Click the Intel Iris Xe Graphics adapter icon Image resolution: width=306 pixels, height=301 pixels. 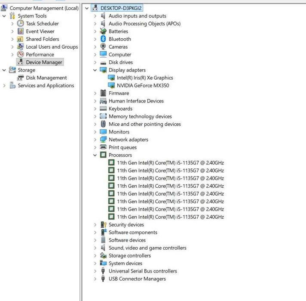tap(111, 78)
